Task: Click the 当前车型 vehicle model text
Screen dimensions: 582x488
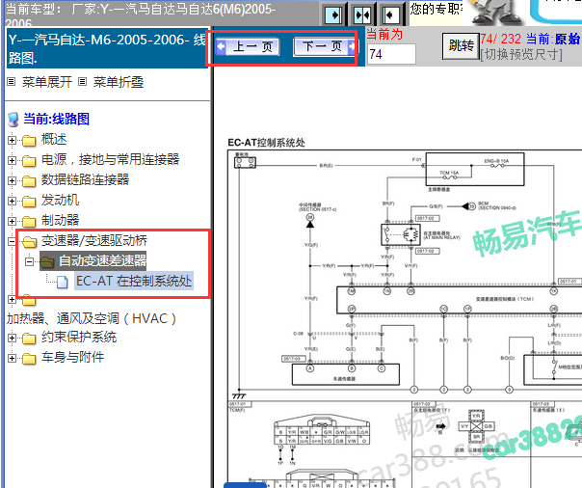Action: point(141,14)
